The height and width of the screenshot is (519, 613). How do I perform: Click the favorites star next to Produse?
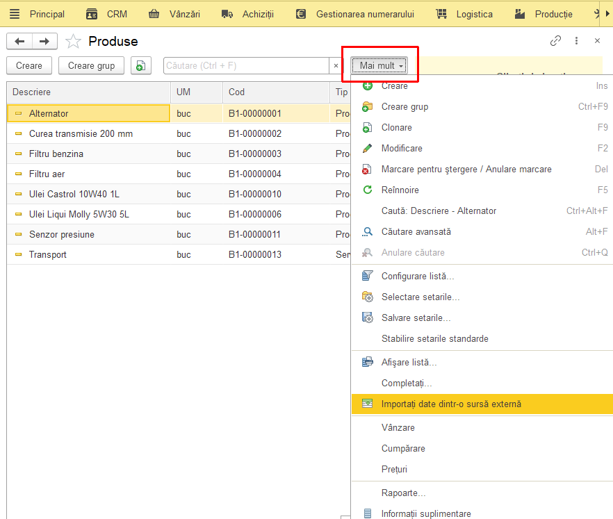pyautogui.click(x=73, y=41)
